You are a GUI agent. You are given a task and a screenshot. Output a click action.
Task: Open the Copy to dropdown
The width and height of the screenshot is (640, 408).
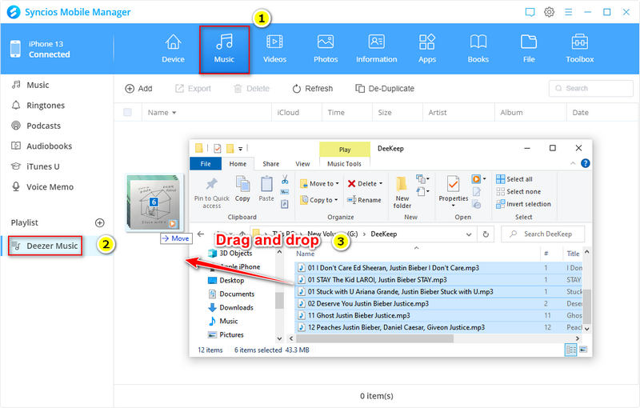coord(319,200)
